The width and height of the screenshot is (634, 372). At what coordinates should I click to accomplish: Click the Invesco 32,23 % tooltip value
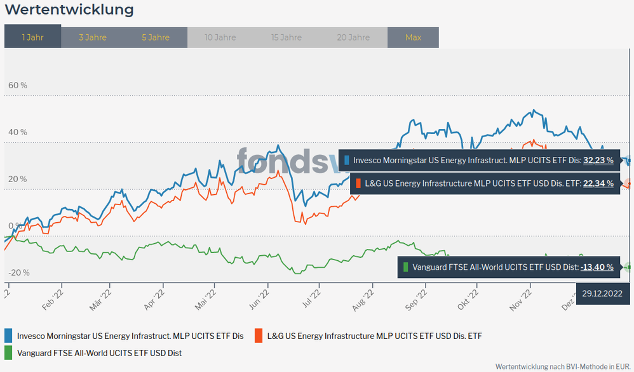pyautogui.click(x=598, y=161)
